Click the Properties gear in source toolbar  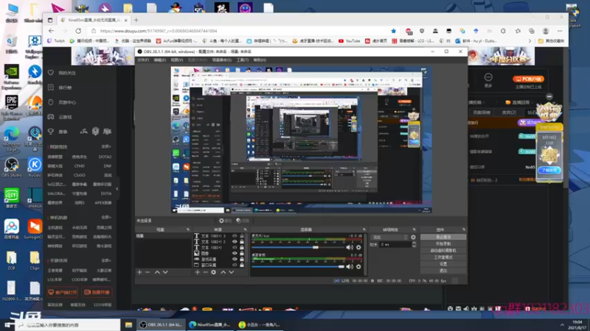pos(225,221)
